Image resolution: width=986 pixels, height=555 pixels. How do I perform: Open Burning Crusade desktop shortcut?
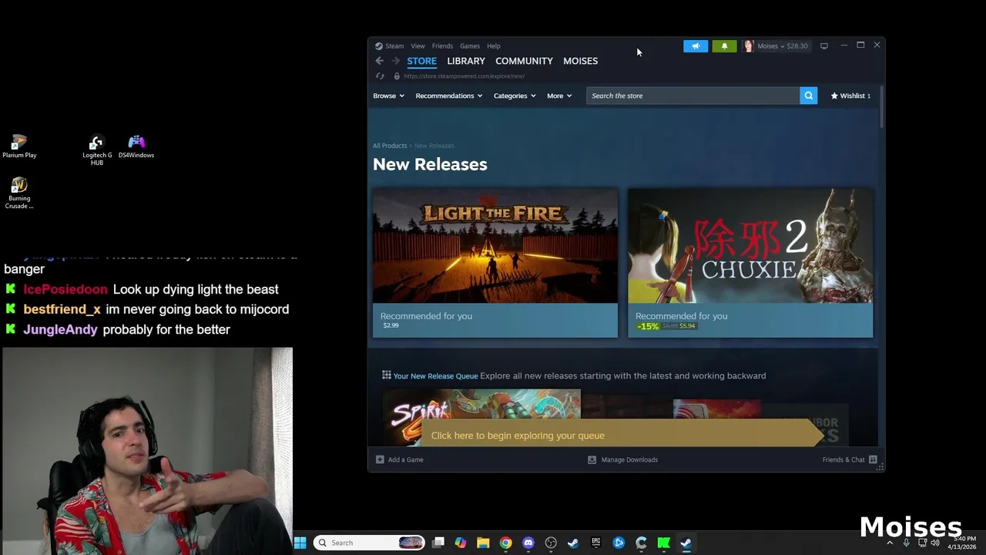click(x=19, y=193)
